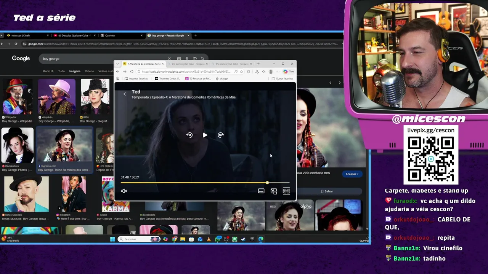Open the subtitles options in the player
The width and height of the screenshot is (488, 274).
[x=261, y=191]
